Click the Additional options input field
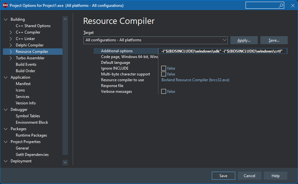 point(223,51)
